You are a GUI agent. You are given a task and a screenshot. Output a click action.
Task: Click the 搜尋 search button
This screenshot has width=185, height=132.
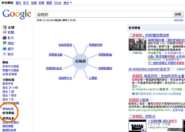coord(178,14)
